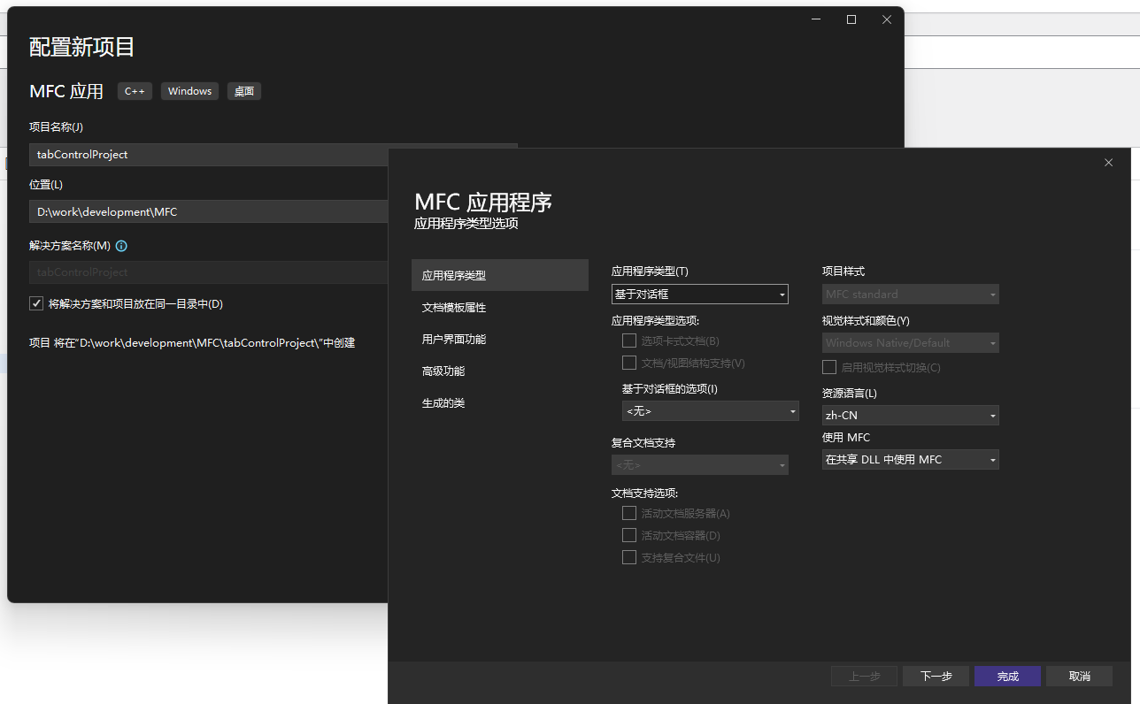Minimize the 配置新项目 window
Viewport: 1140px width, 704px height.
[x=815, y=19]
